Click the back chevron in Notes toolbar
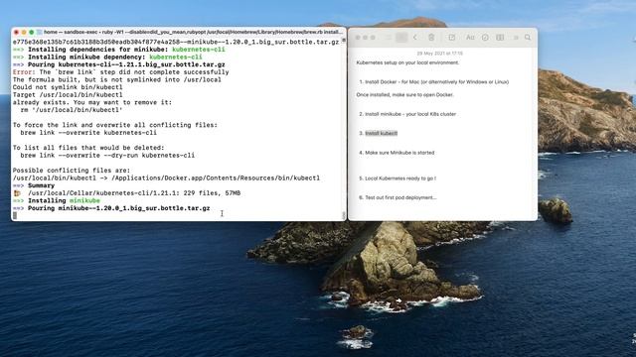 tap(415, 38)
